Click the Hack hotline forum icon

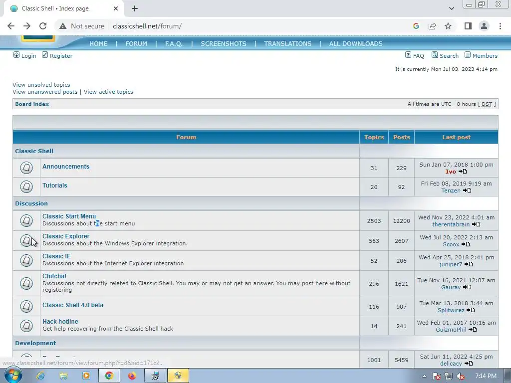point(26,325)
